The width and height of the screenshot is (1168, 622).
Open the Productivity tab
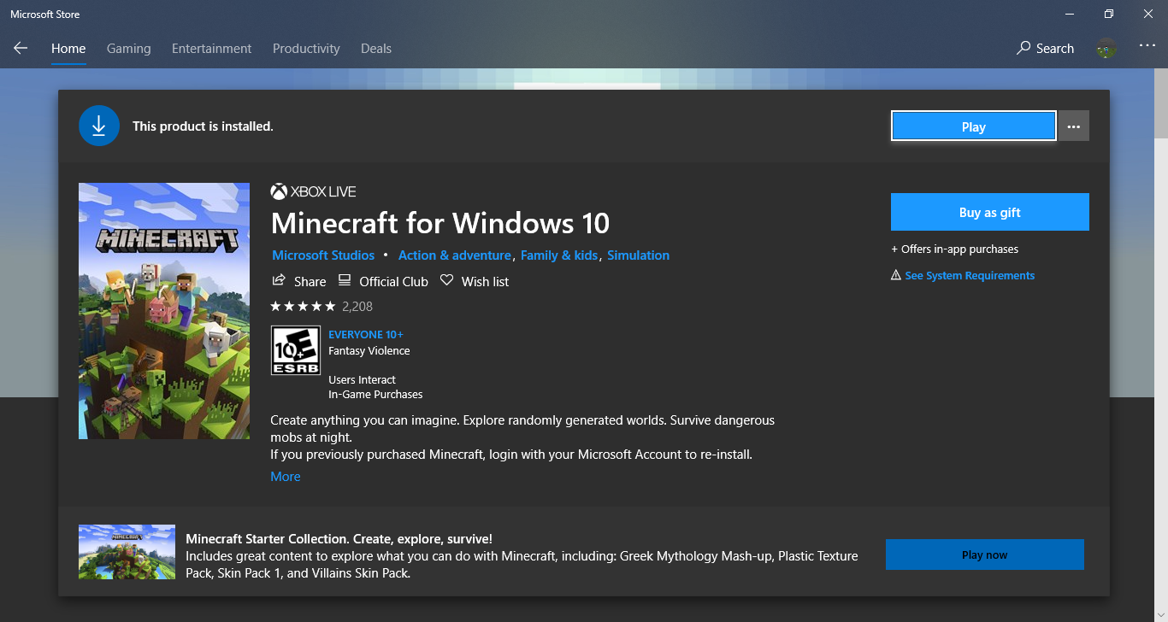(306, 49)
